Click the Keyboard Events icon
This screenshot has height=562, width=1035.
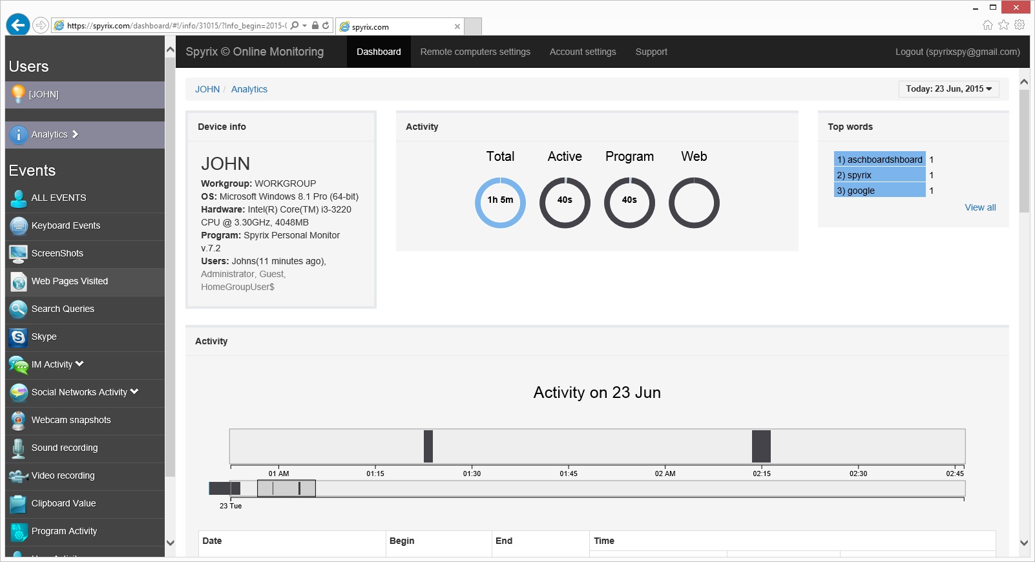[x=18, y=225]
